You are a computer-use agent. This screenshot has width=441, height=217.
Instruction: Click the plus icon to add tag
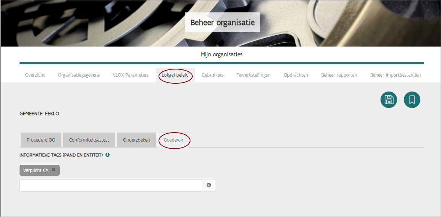tap(209, 185)
